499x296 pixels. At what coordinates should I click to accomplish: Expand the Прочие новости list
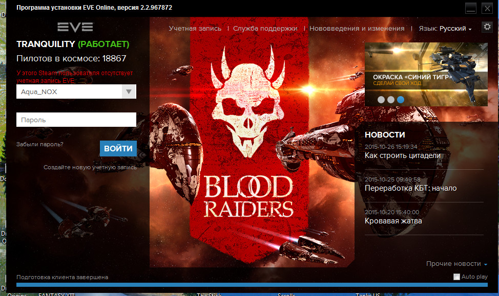456,264
